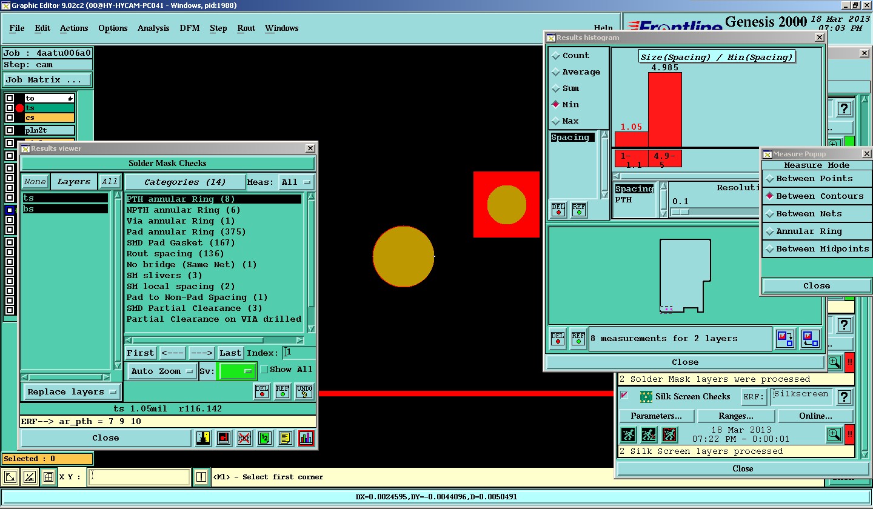Select the bs layer in Results viewer
This screenshot has height=509, width=873.
pos(65,208)
